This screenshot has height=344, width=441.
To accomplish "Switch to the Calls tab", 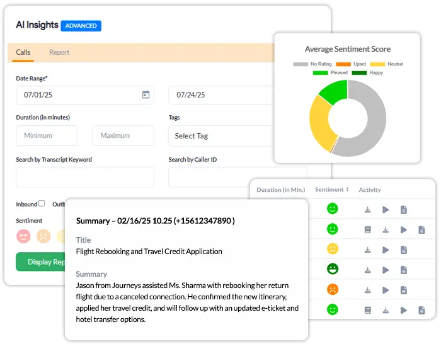I will (x=23, y=52).
